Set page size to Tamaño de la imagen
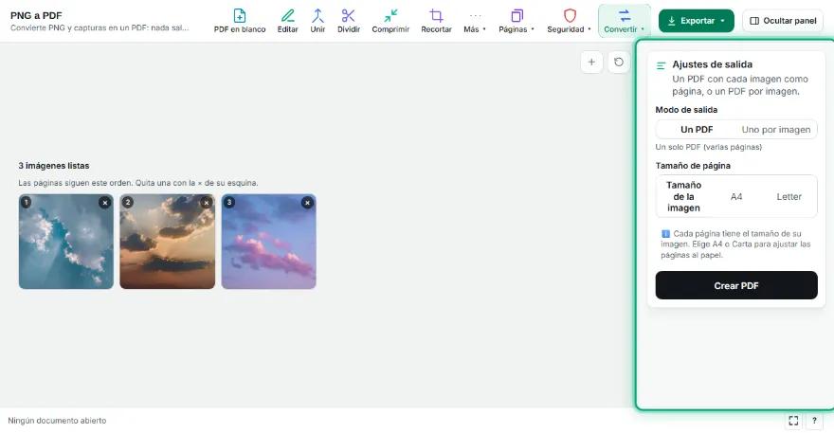Screen dimensions: 834x433 pos(683,196)
